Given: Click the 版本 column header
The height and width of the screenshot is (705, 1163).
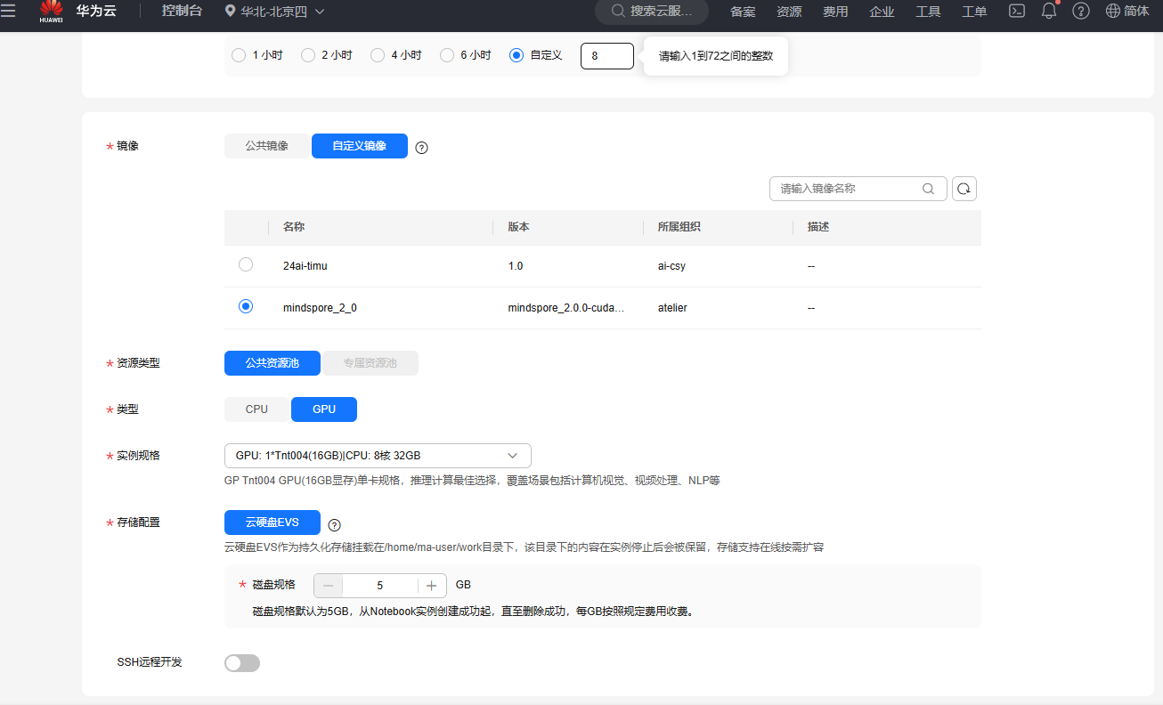Looking at the screenshot, I should tap(519, 227).
